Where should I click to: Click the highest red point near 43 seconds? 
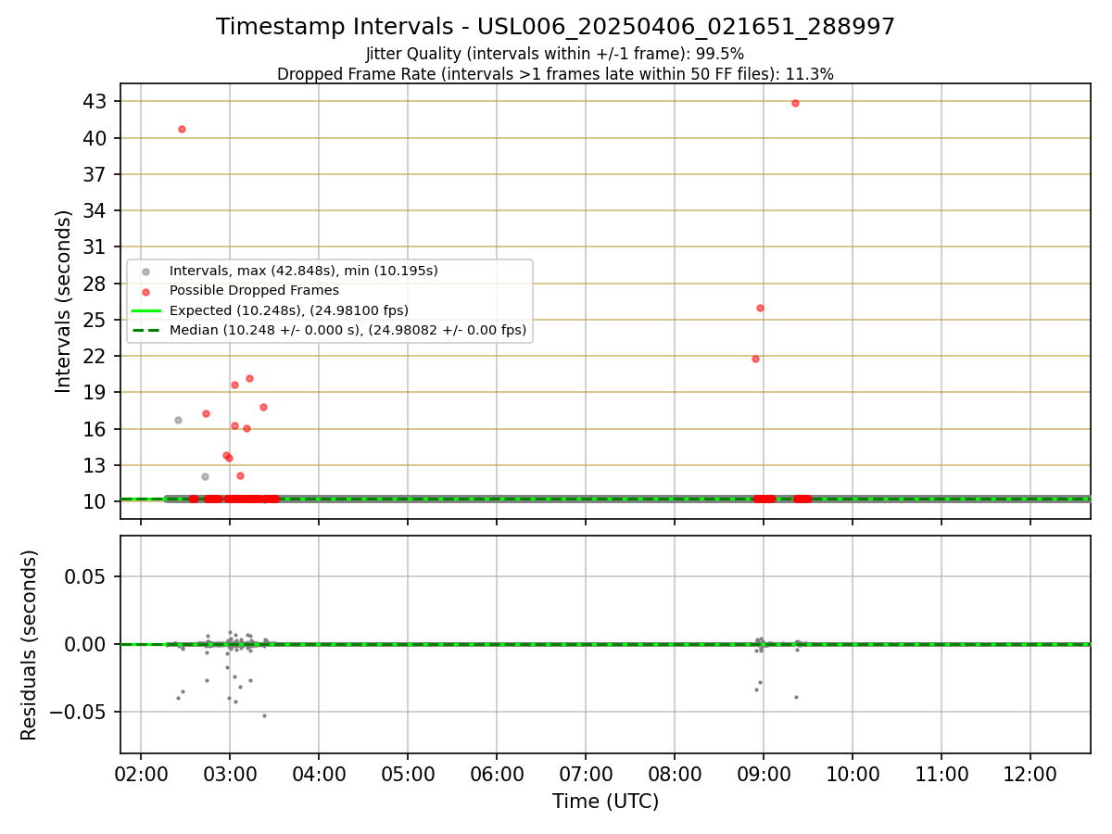click(x=795, y=103)
